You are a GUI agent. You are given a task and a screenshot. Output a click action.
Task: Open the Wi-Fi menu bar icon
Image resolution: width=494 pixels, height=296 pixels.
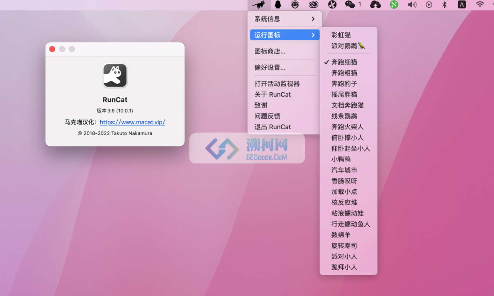point(480,5)
